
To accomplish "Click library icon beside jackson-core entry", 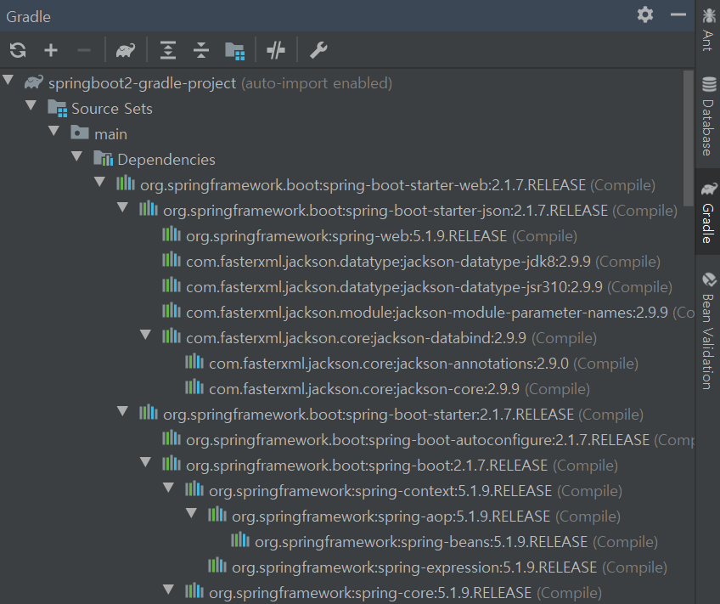I will 194,387.
